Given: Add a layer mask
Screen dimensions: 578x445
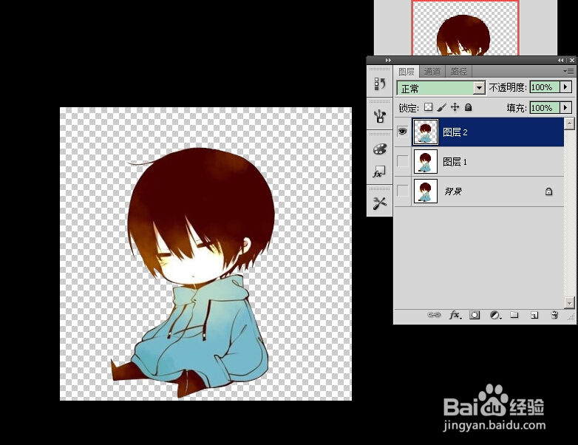Looking at the screenshot, I should [475, 315].
